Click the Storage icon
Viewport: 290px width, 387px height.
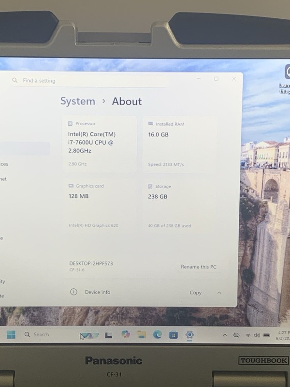(150, 186)
